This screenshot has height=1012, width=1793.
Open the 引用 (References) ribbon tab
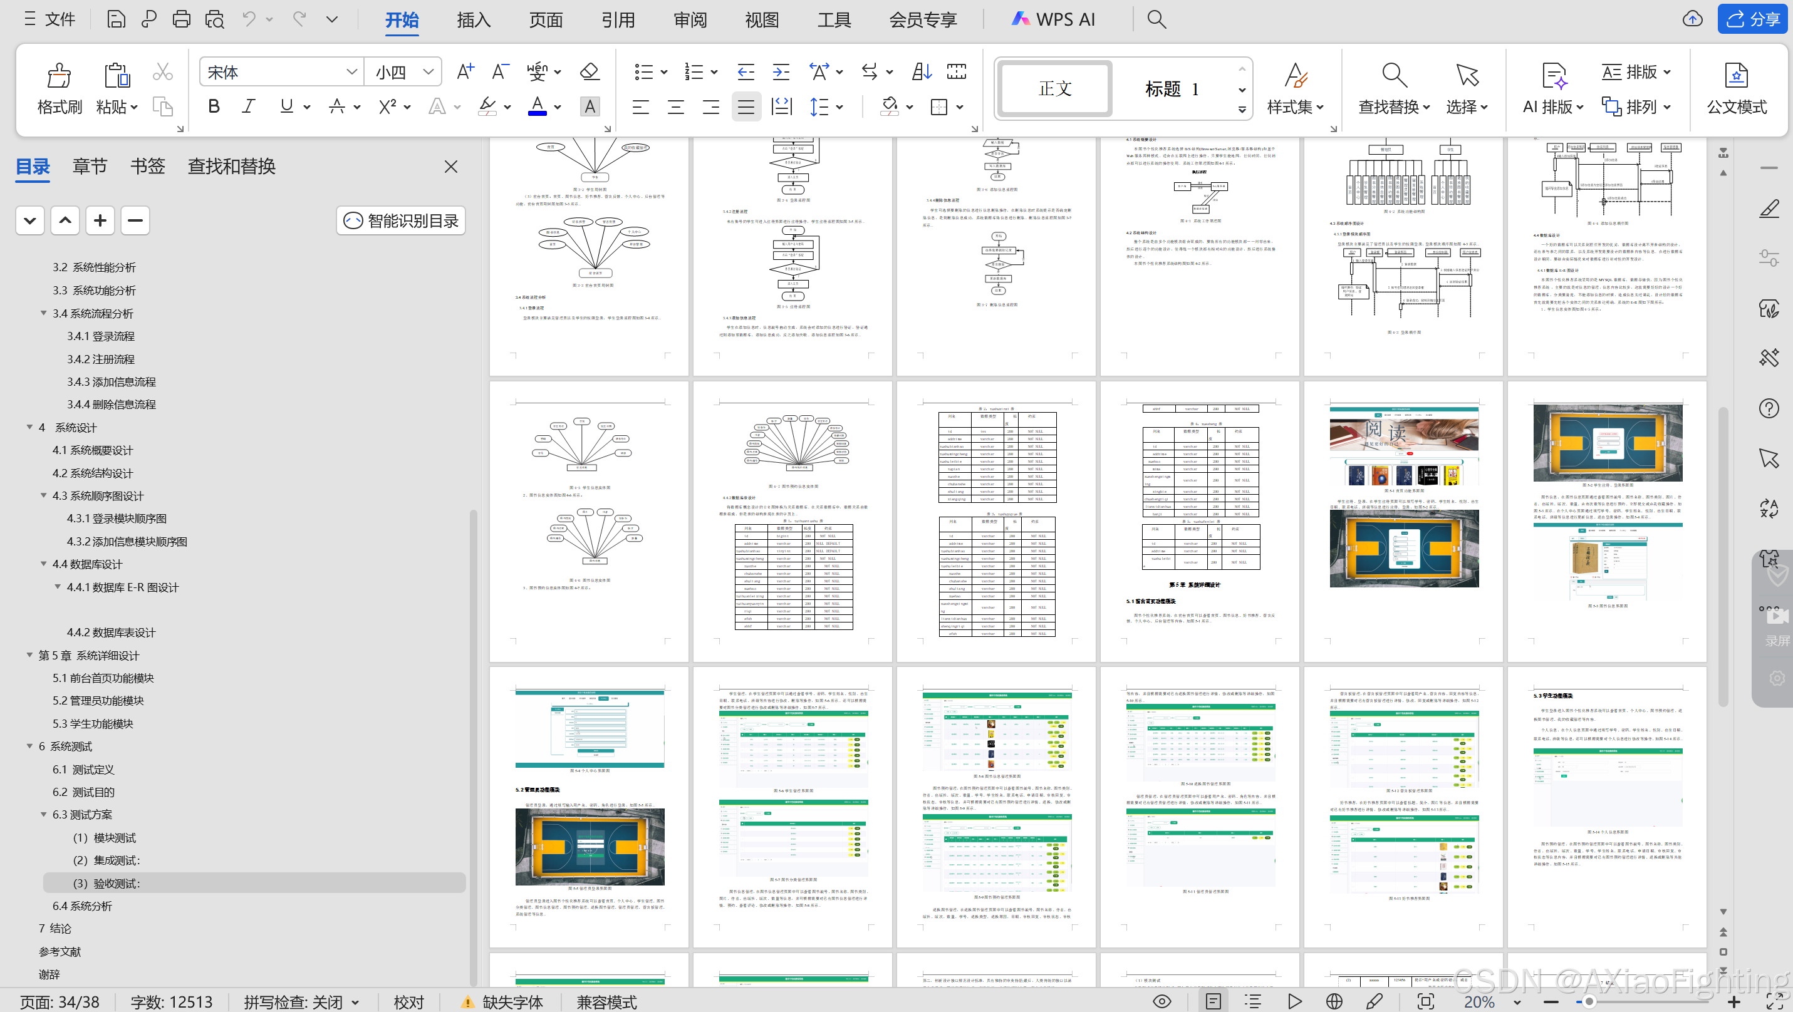(x=618, y=19)
